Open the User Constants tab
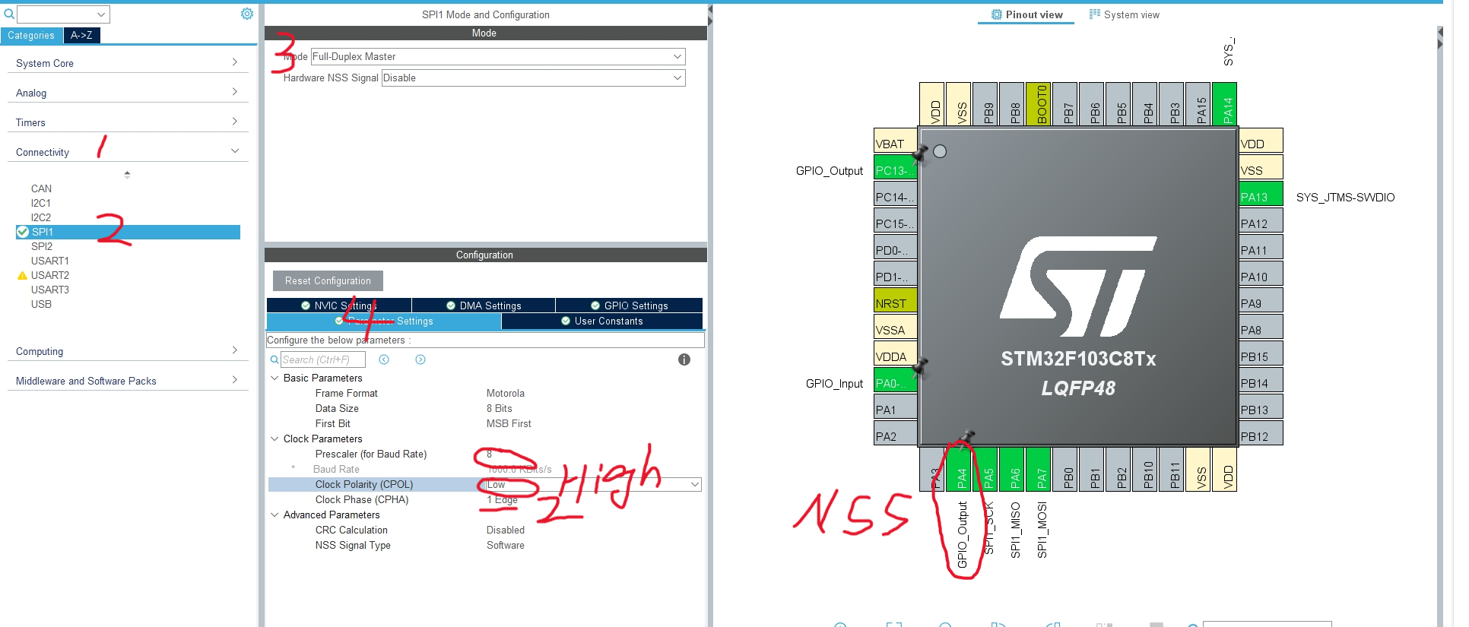 pyautogui.click(x=602, y=321)
